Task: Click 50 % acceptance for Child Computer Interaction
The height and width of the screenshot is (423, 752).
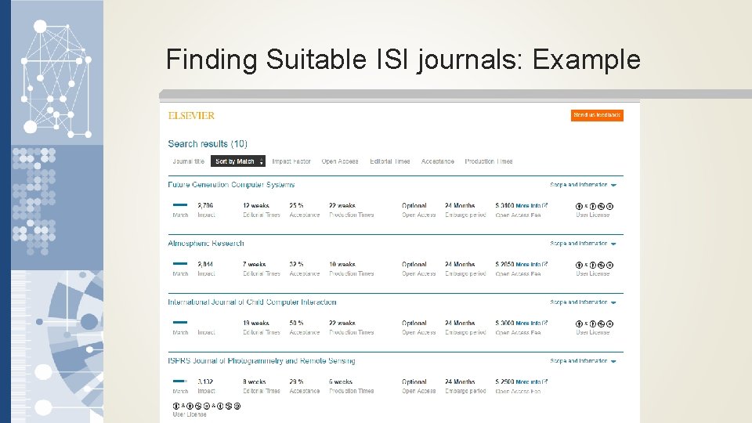Action: click(x=296, y=323)
